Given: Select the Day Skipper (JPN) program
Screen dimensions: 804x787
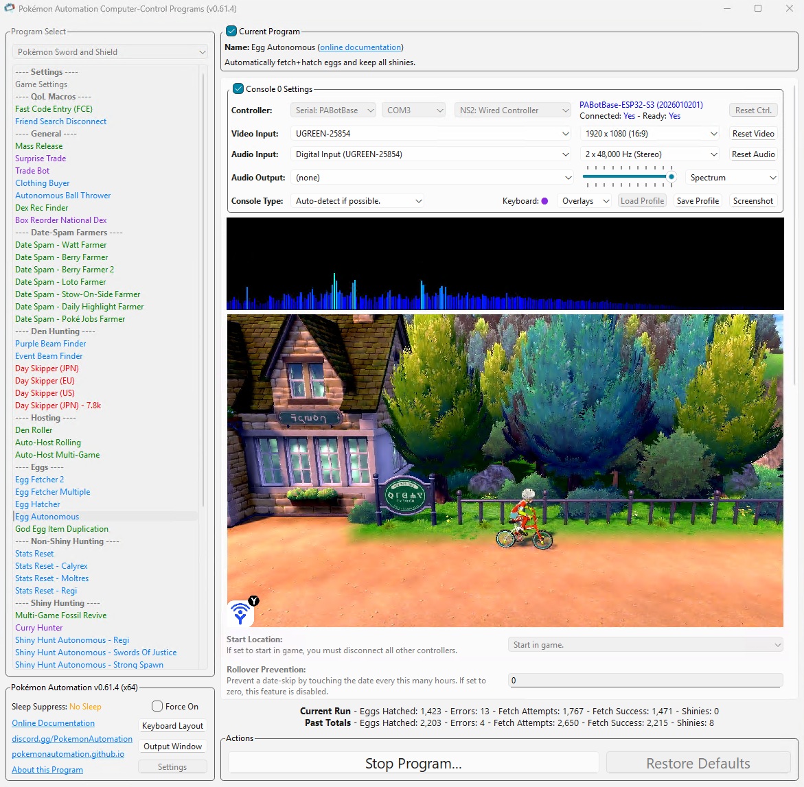Looking at the screenshot, I should 46,368.
